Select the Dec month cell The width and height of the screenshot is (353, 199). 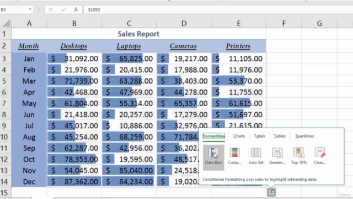(x=29, y=182)
